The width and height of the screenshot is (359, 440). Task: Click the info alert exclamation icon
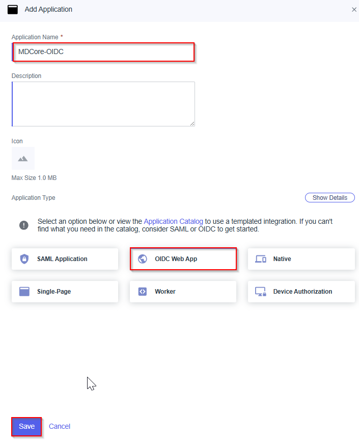click(x=24, y=225)
